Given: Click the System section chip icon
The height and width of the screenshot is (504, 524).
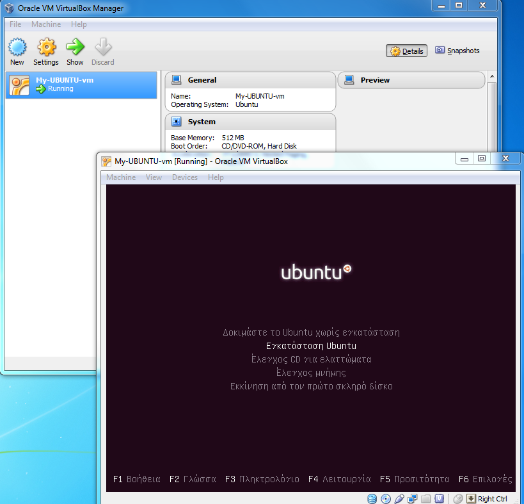Looking at the screenshot, I should [x=176, y=122].
